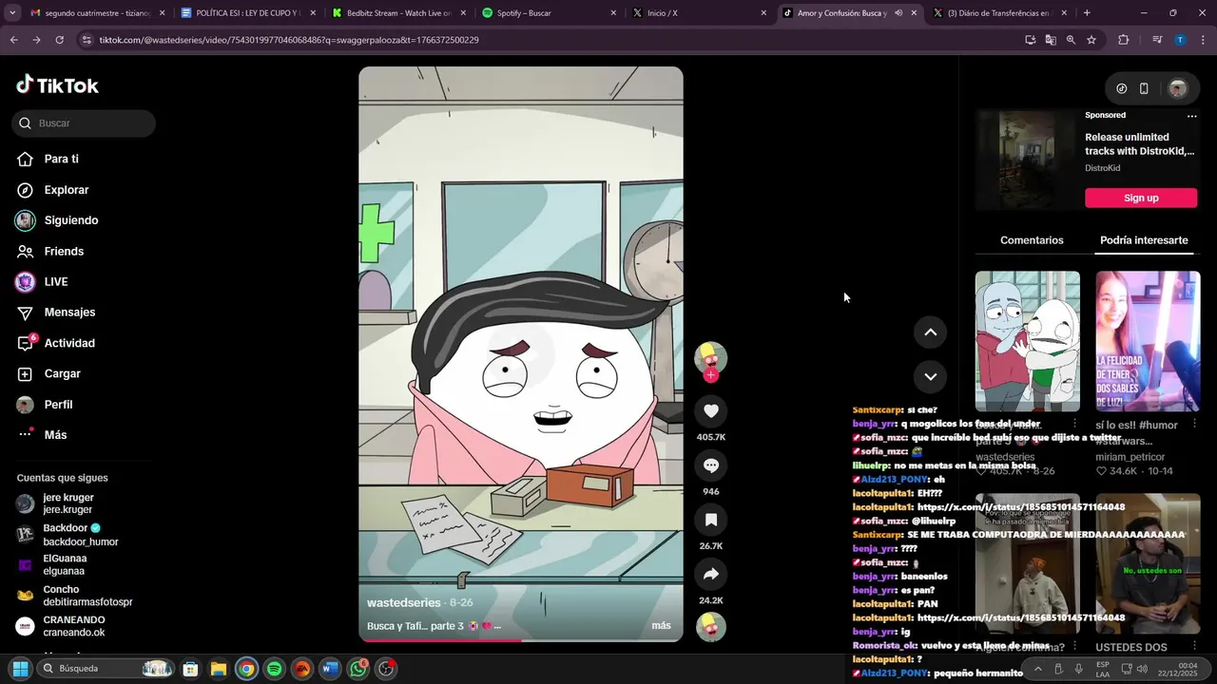Like the video with the heart

point(710,410)
